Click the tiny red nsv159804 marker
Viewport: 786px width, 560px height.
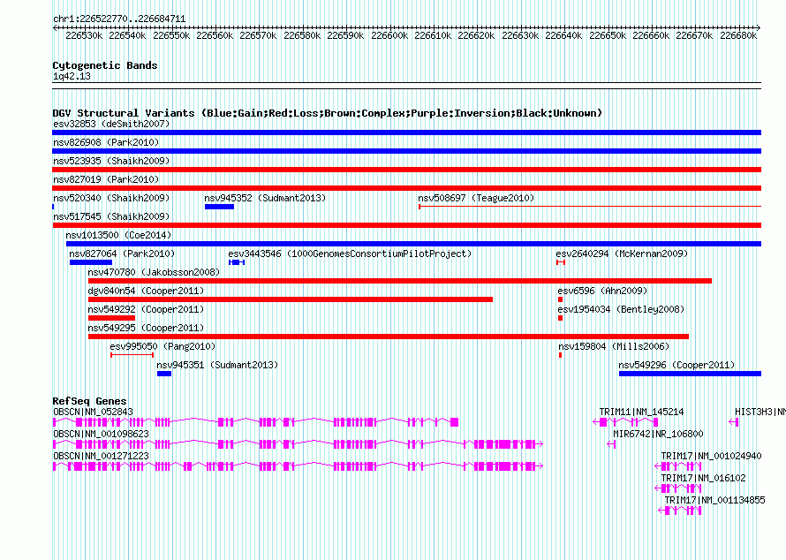(x=561, y=355)
